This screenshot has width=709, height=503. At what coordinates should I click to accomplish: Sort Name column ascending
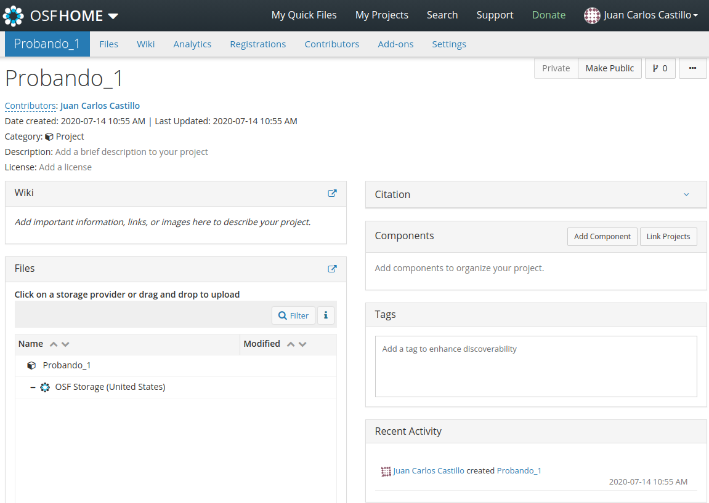coord(54,344)
